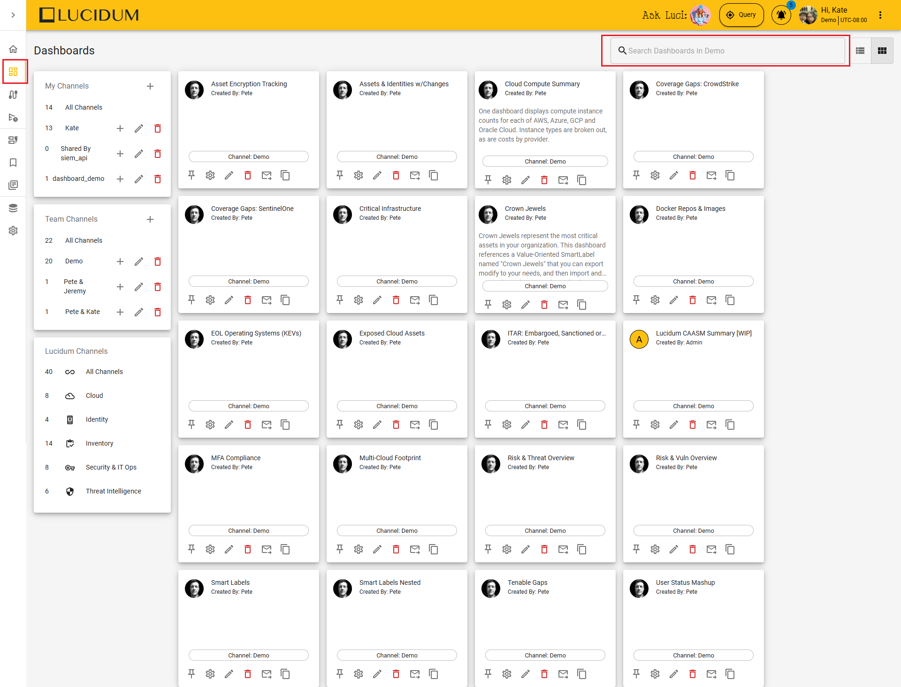Switch to grid card view
The image size is (901, 687).
(x=882, y=51)
